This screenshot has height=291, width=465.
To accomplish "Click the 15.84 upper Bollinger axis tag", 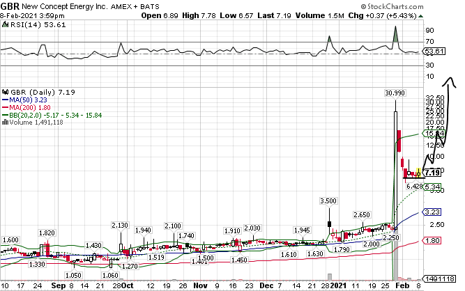I will coord(434,134).
